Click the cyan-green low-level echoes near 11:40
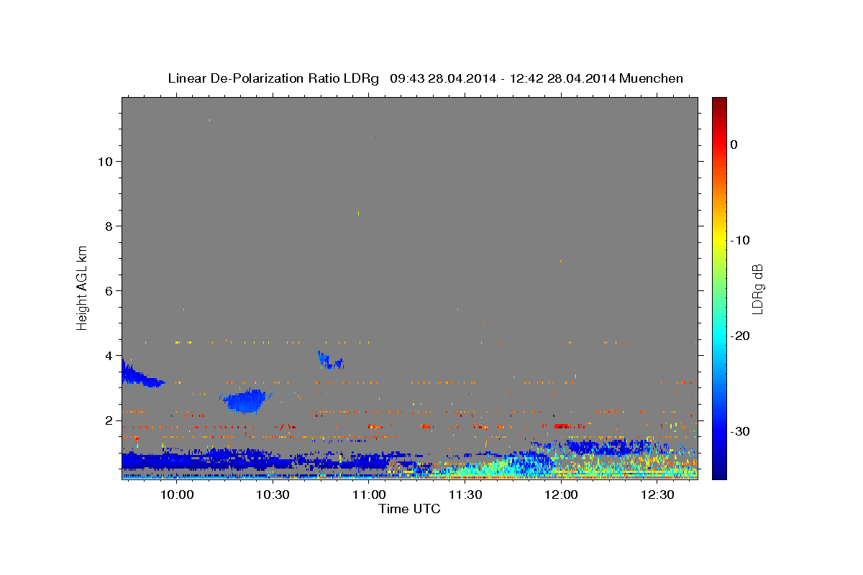Image resolution: width=863 pixels, height=575 pixels. (496, 466)
